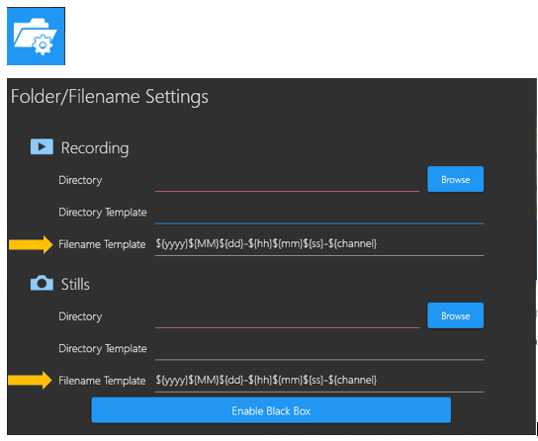Screen dimensions: 538x441
Task: Focus the Recording Directory Template field
Action: pyautogui.click(x=319, y=213)
